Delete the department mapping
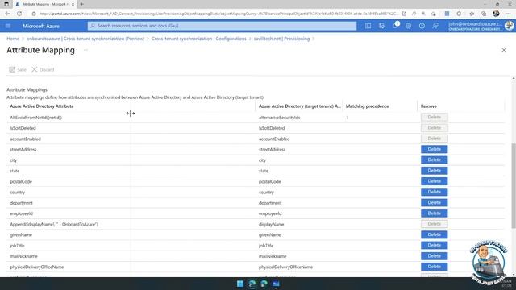Image resolution: width=516 pixels, height=290 pixels. 434,202
